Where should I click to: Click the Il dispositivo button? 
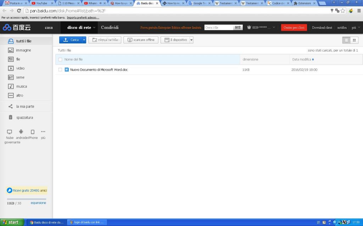175,40
